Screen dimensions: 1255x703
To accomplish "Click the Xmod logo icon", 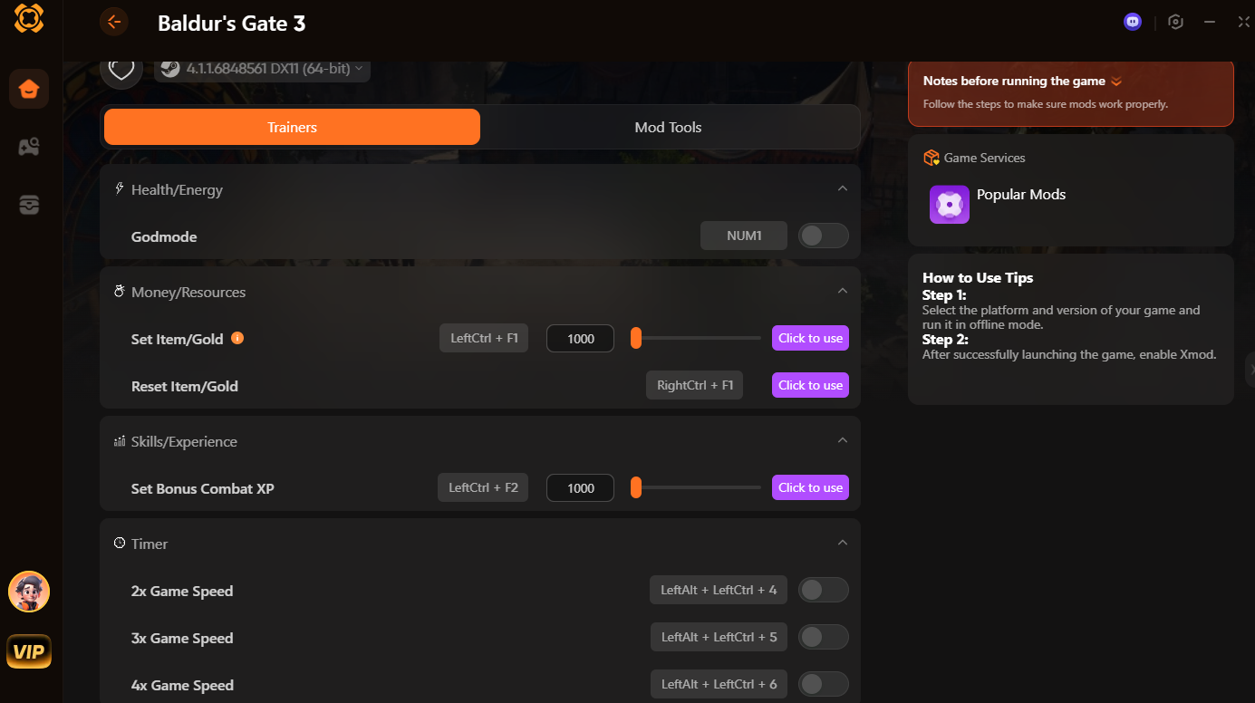I will 29,18.
